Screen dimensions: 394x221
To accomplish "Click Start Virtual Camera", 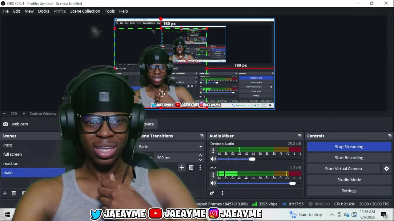I will tap(344, 169).
